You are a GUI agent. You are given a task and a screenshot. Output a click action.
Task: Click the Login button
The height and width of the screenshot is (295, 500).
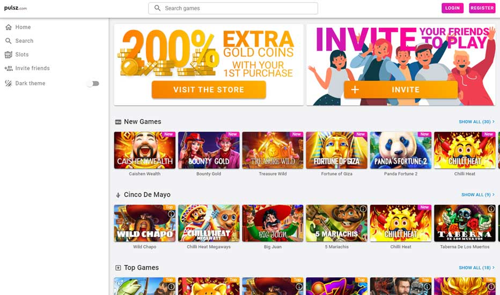[x=452, y=8]
